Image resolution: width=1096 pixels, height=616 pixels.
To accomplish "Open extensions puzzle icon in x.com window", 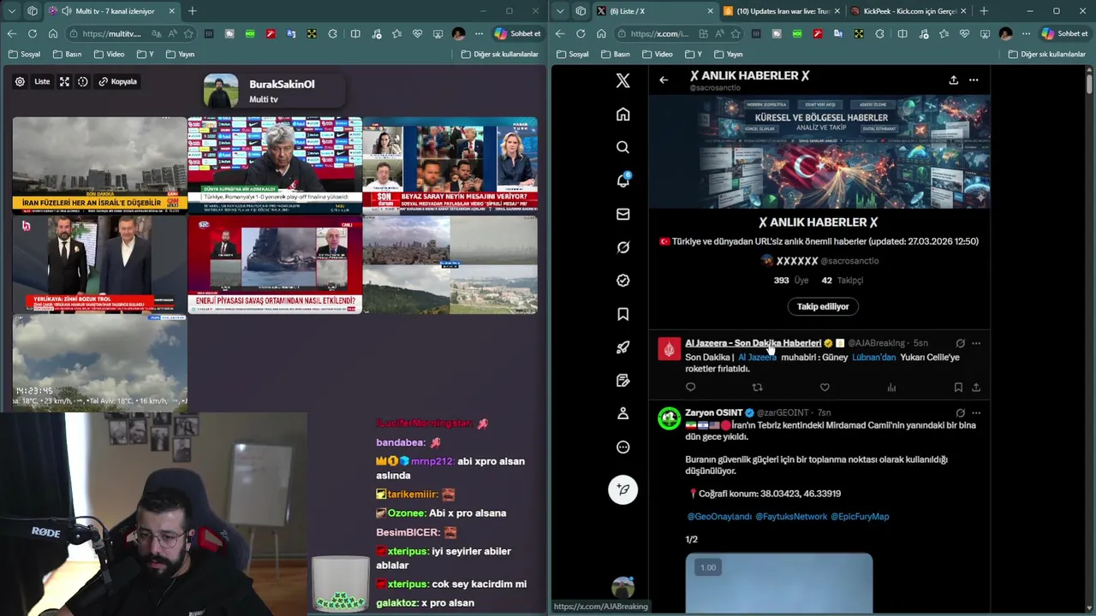I will [x=880, y=33].
